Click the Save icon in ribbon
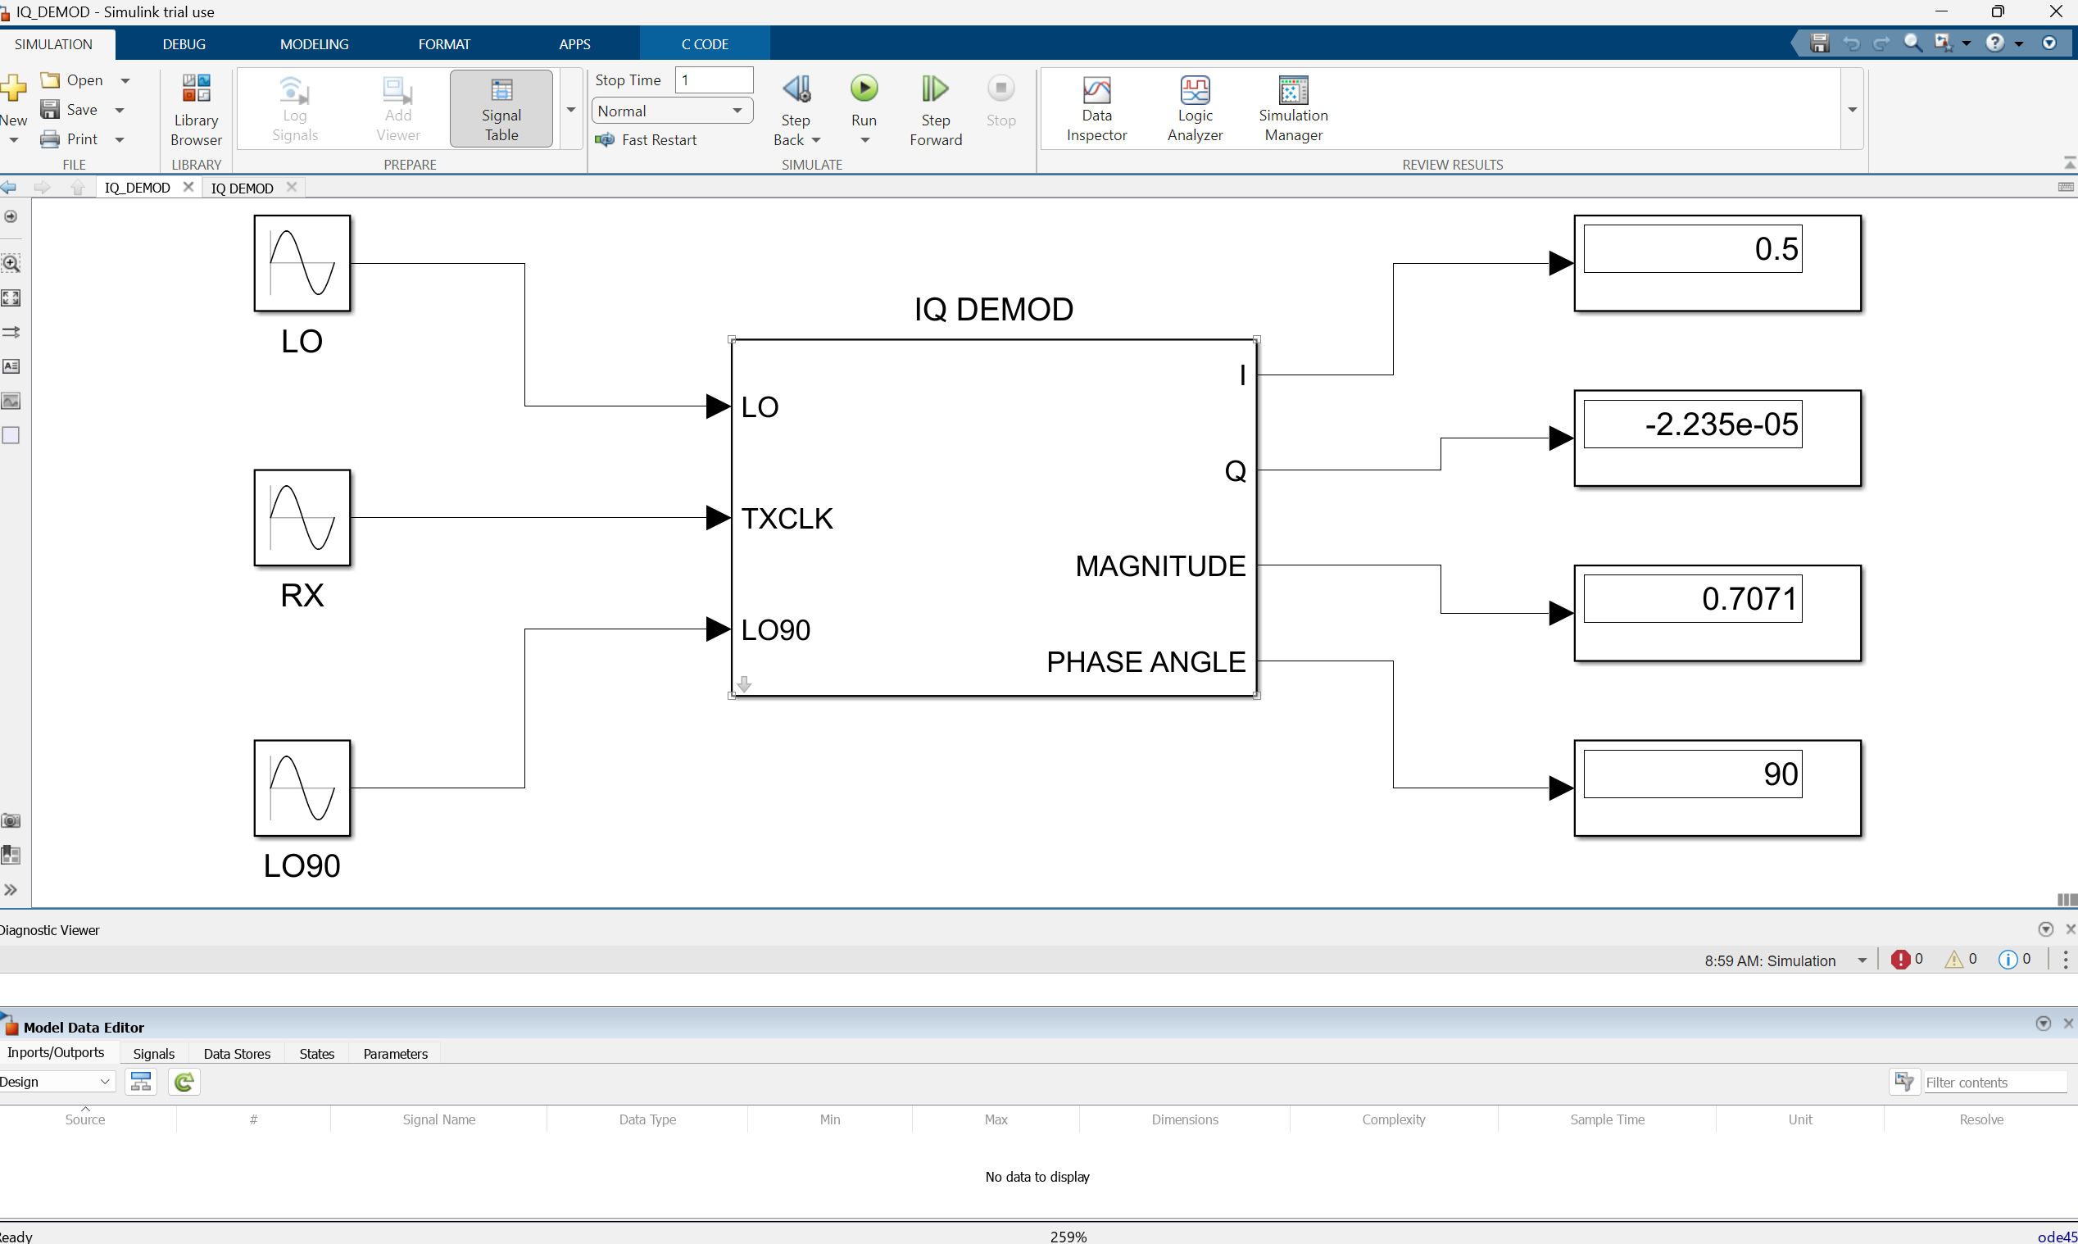 pos(50,110)
